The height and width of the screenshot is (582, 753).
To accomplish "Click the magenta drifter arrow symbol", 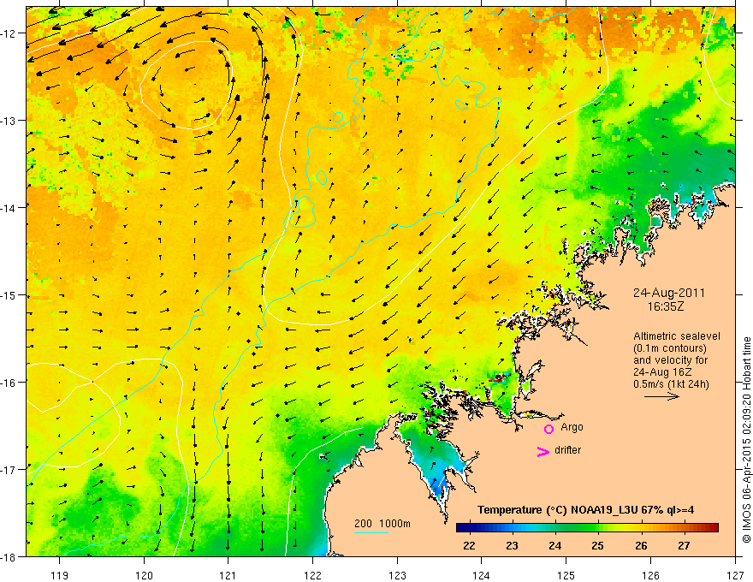I will 543,451.
